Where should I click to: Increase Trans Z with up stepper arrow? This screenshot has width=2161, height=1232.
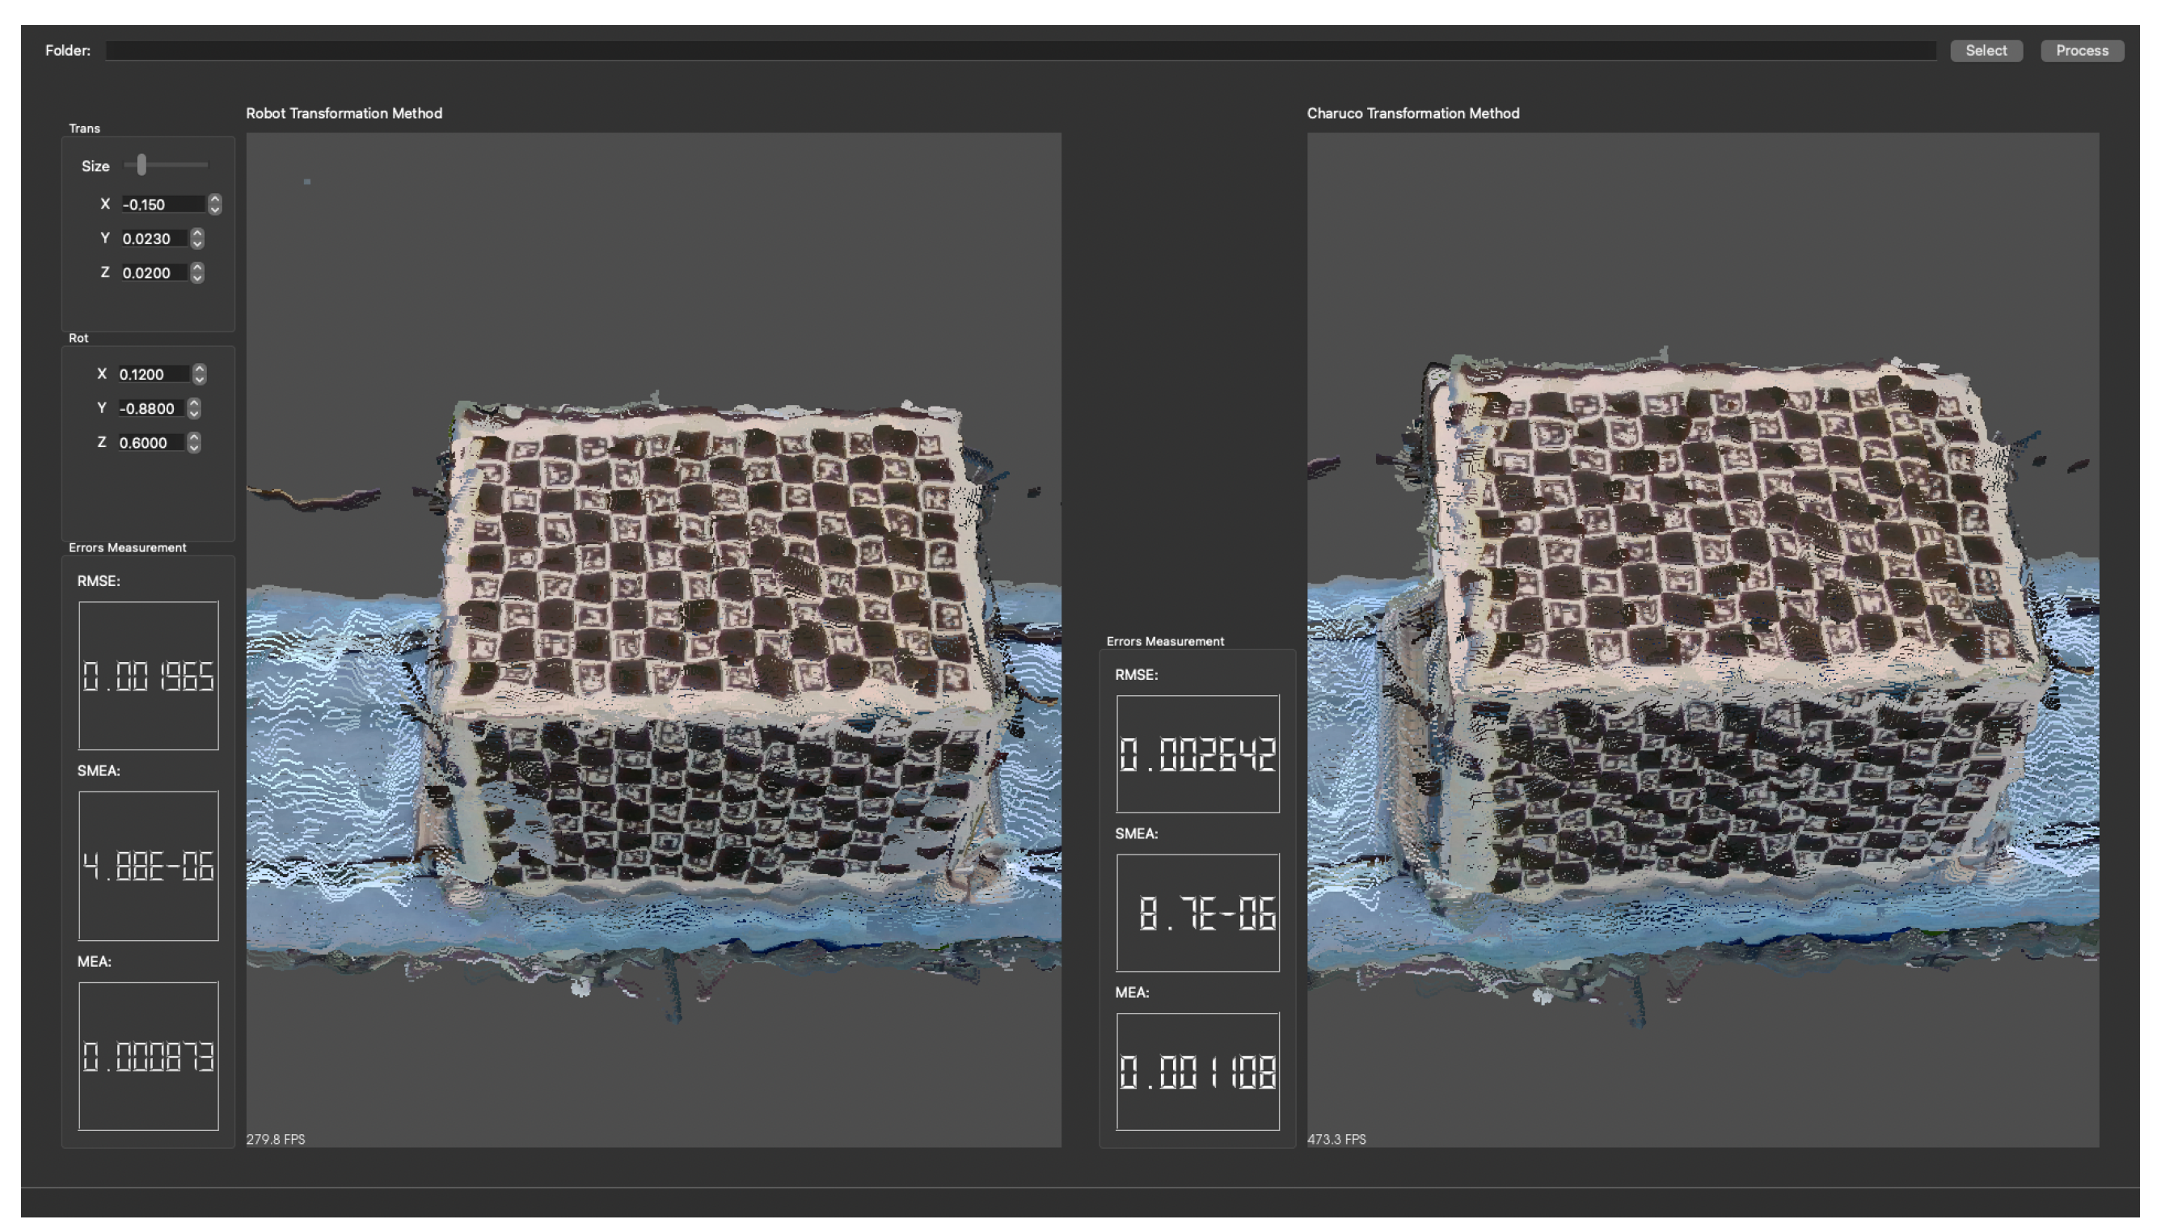(197, 268)
